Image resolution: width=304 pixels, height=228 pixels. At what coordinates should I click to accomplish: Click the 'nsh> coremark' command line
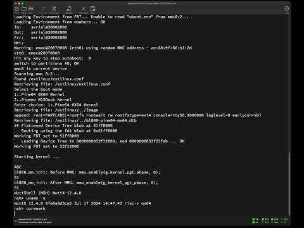tap(30, 208)
